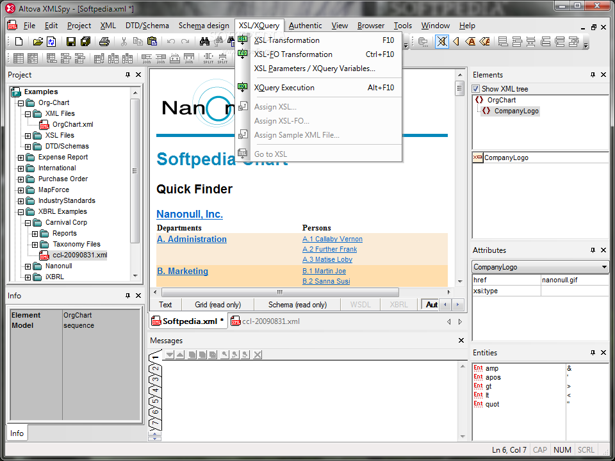Click the Cut scissors icon

tap(124, 41)
